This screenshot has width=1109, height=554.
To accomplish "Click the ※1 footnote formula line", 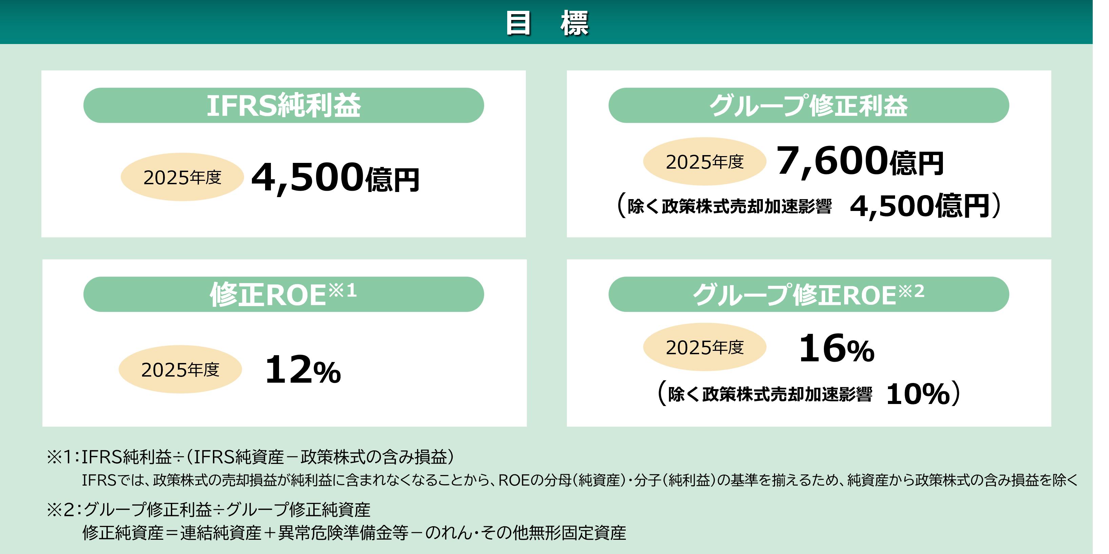I will click(x=250, y=457).
